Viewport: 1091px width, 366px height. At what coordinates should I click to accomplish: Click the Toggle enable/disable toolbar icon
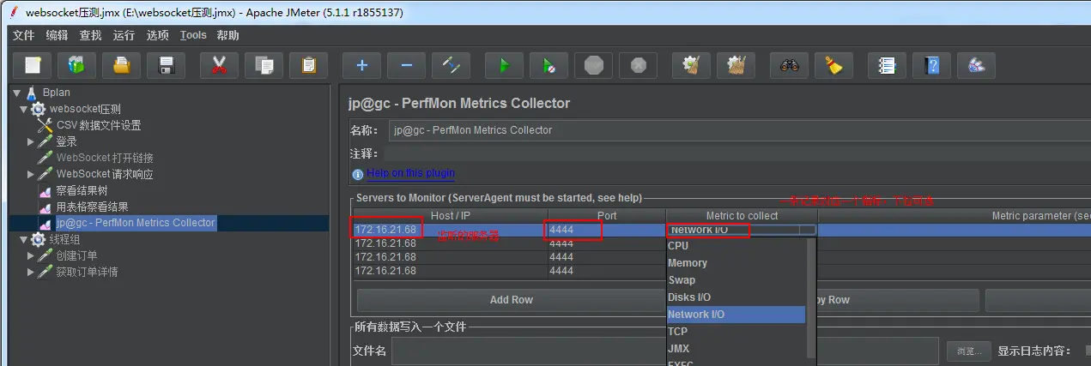(451, 65)
